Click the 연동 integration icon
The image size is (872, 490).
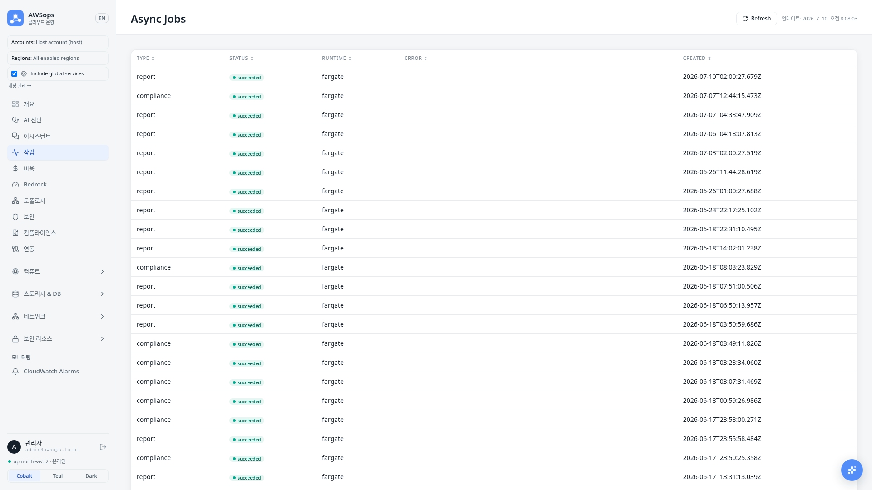(15, 249)
